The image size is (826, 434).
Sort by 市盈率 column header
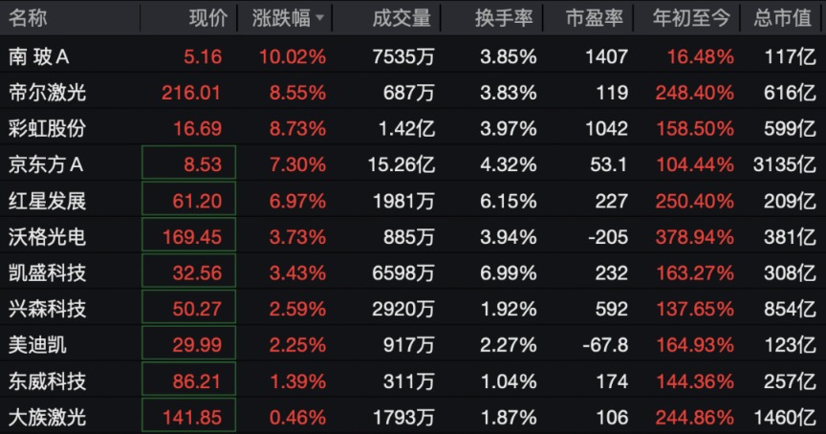click(595, 18)
